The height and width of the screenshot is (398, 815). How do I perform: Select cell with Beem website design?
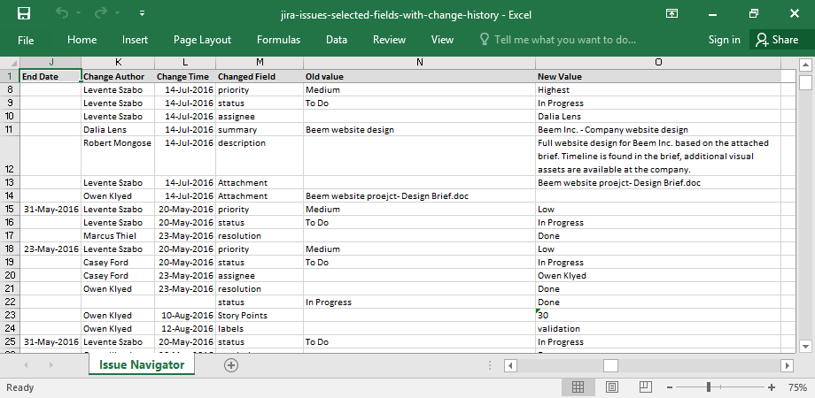coord(420,130)
